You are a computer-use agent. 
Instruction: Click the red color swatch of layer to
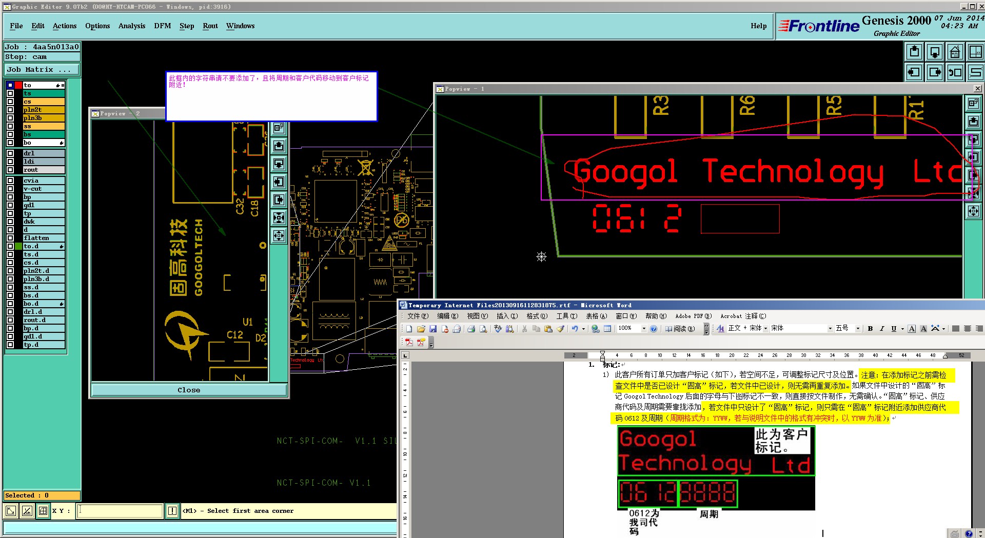18,85
